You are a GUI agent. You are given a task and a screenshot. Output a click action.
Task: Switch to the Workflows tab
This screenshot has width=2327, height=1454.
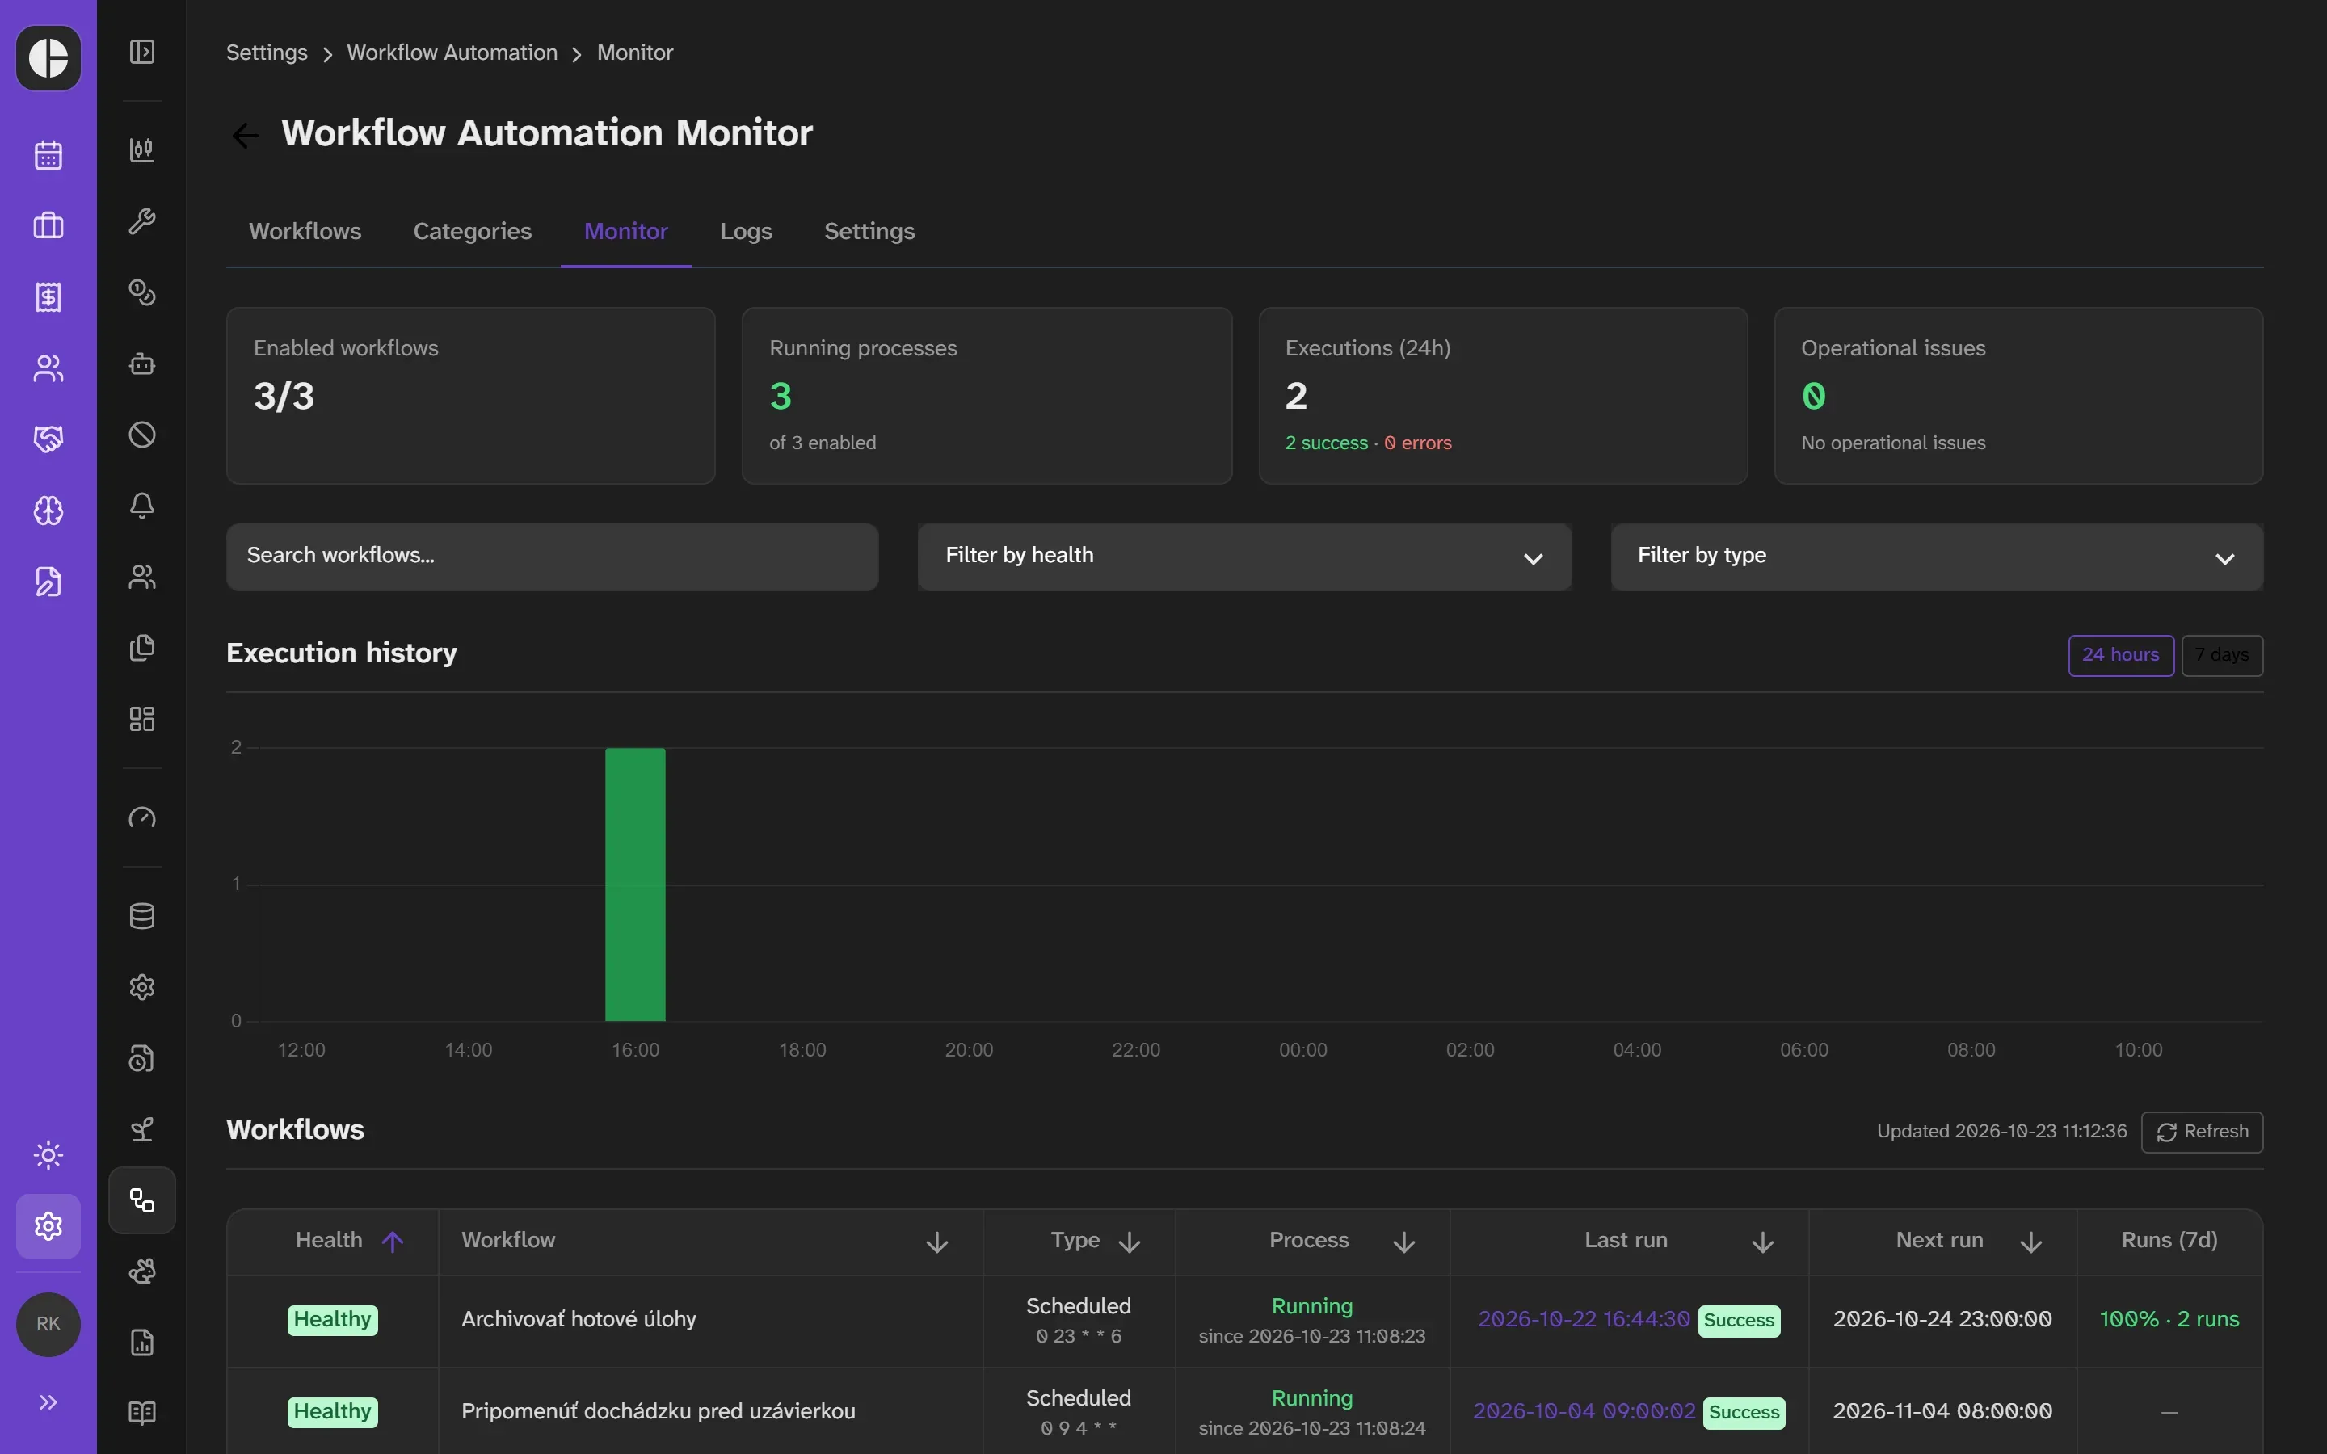click(x=305, y=232)
